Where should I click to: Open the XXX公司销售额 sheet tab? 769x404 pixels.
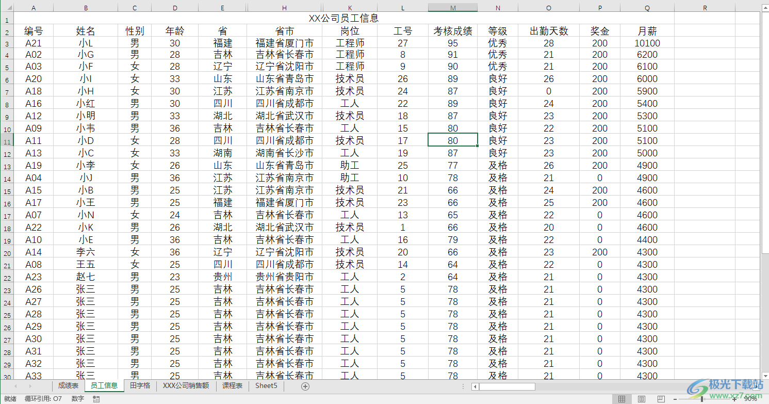click(x=186, y=385)
